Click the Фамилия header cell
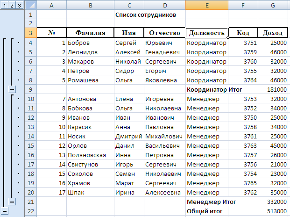 [90, 33]
